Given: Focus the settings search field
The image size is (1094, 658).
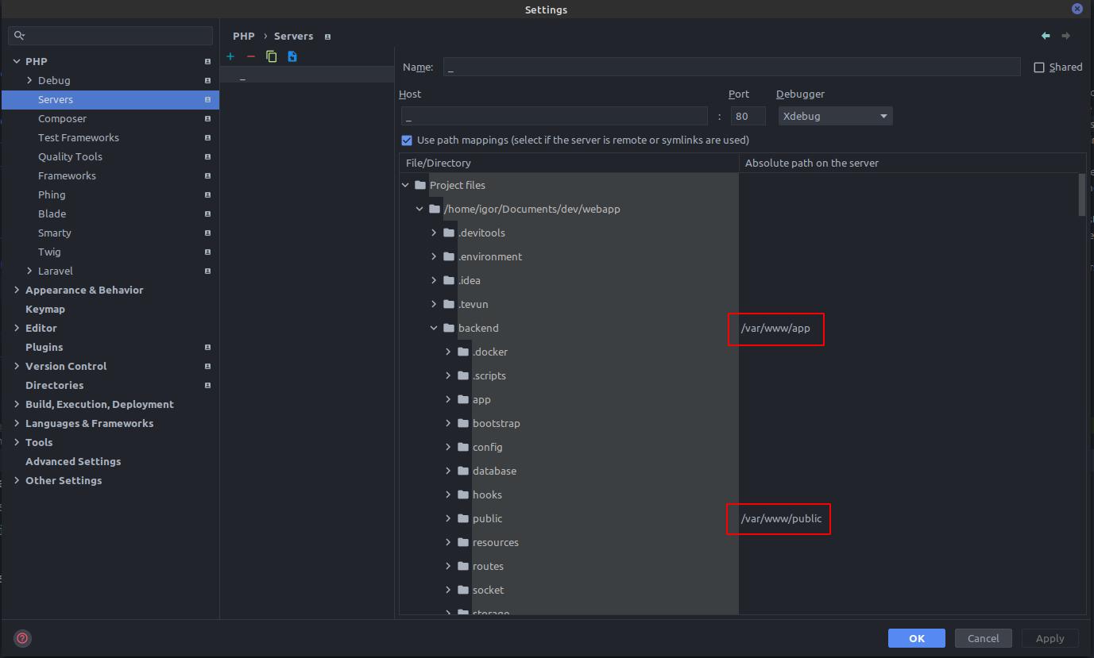Looking at the screenshot, I should click(110, 36).
